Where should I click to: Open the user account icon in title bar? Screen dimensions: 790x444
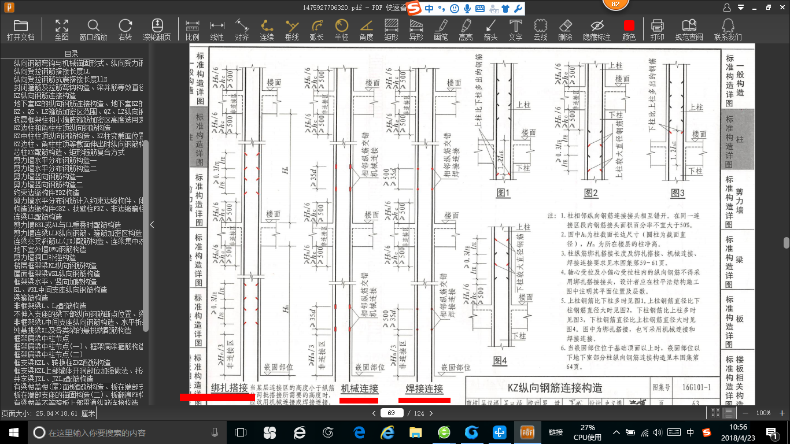point(727,8)
